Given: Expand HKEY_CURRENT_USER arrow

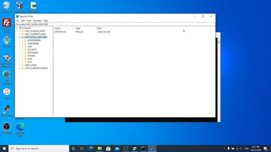Looking at the screenshot, I should coord(20,34).
